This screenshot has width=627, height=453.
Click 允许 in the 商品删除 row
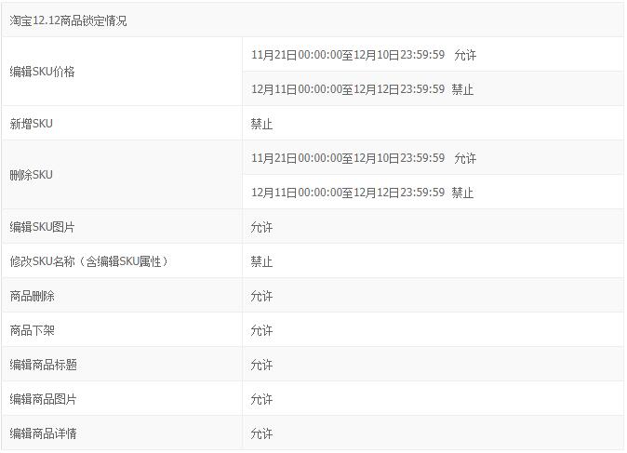(x=261, y=296)
